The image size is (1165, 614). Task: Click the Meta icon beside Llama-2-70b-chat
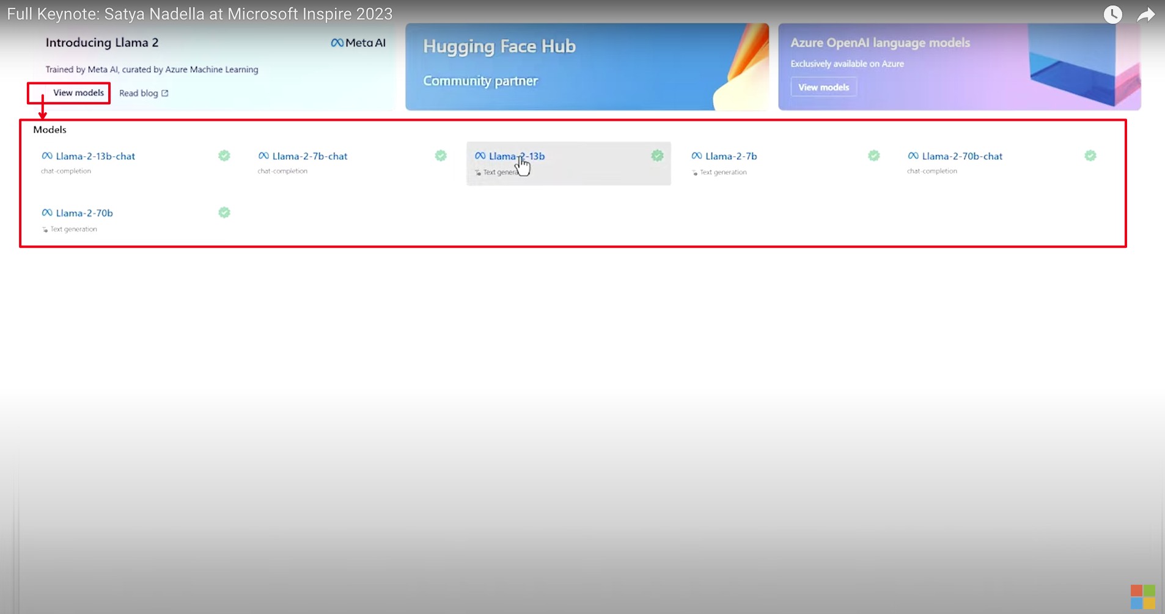913,156
